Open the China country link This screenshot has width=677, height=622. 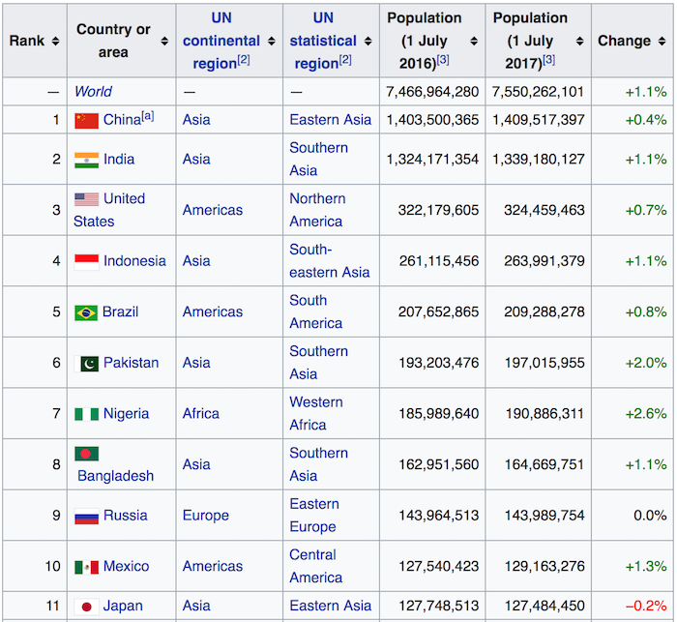point(122,120)
